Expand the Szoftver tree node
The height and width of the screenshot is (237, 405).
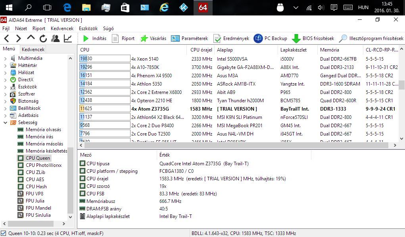6,94
